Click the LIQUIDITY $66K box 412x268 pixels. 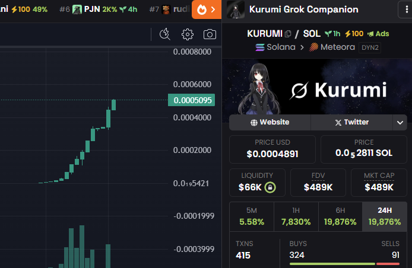(257, 183)
